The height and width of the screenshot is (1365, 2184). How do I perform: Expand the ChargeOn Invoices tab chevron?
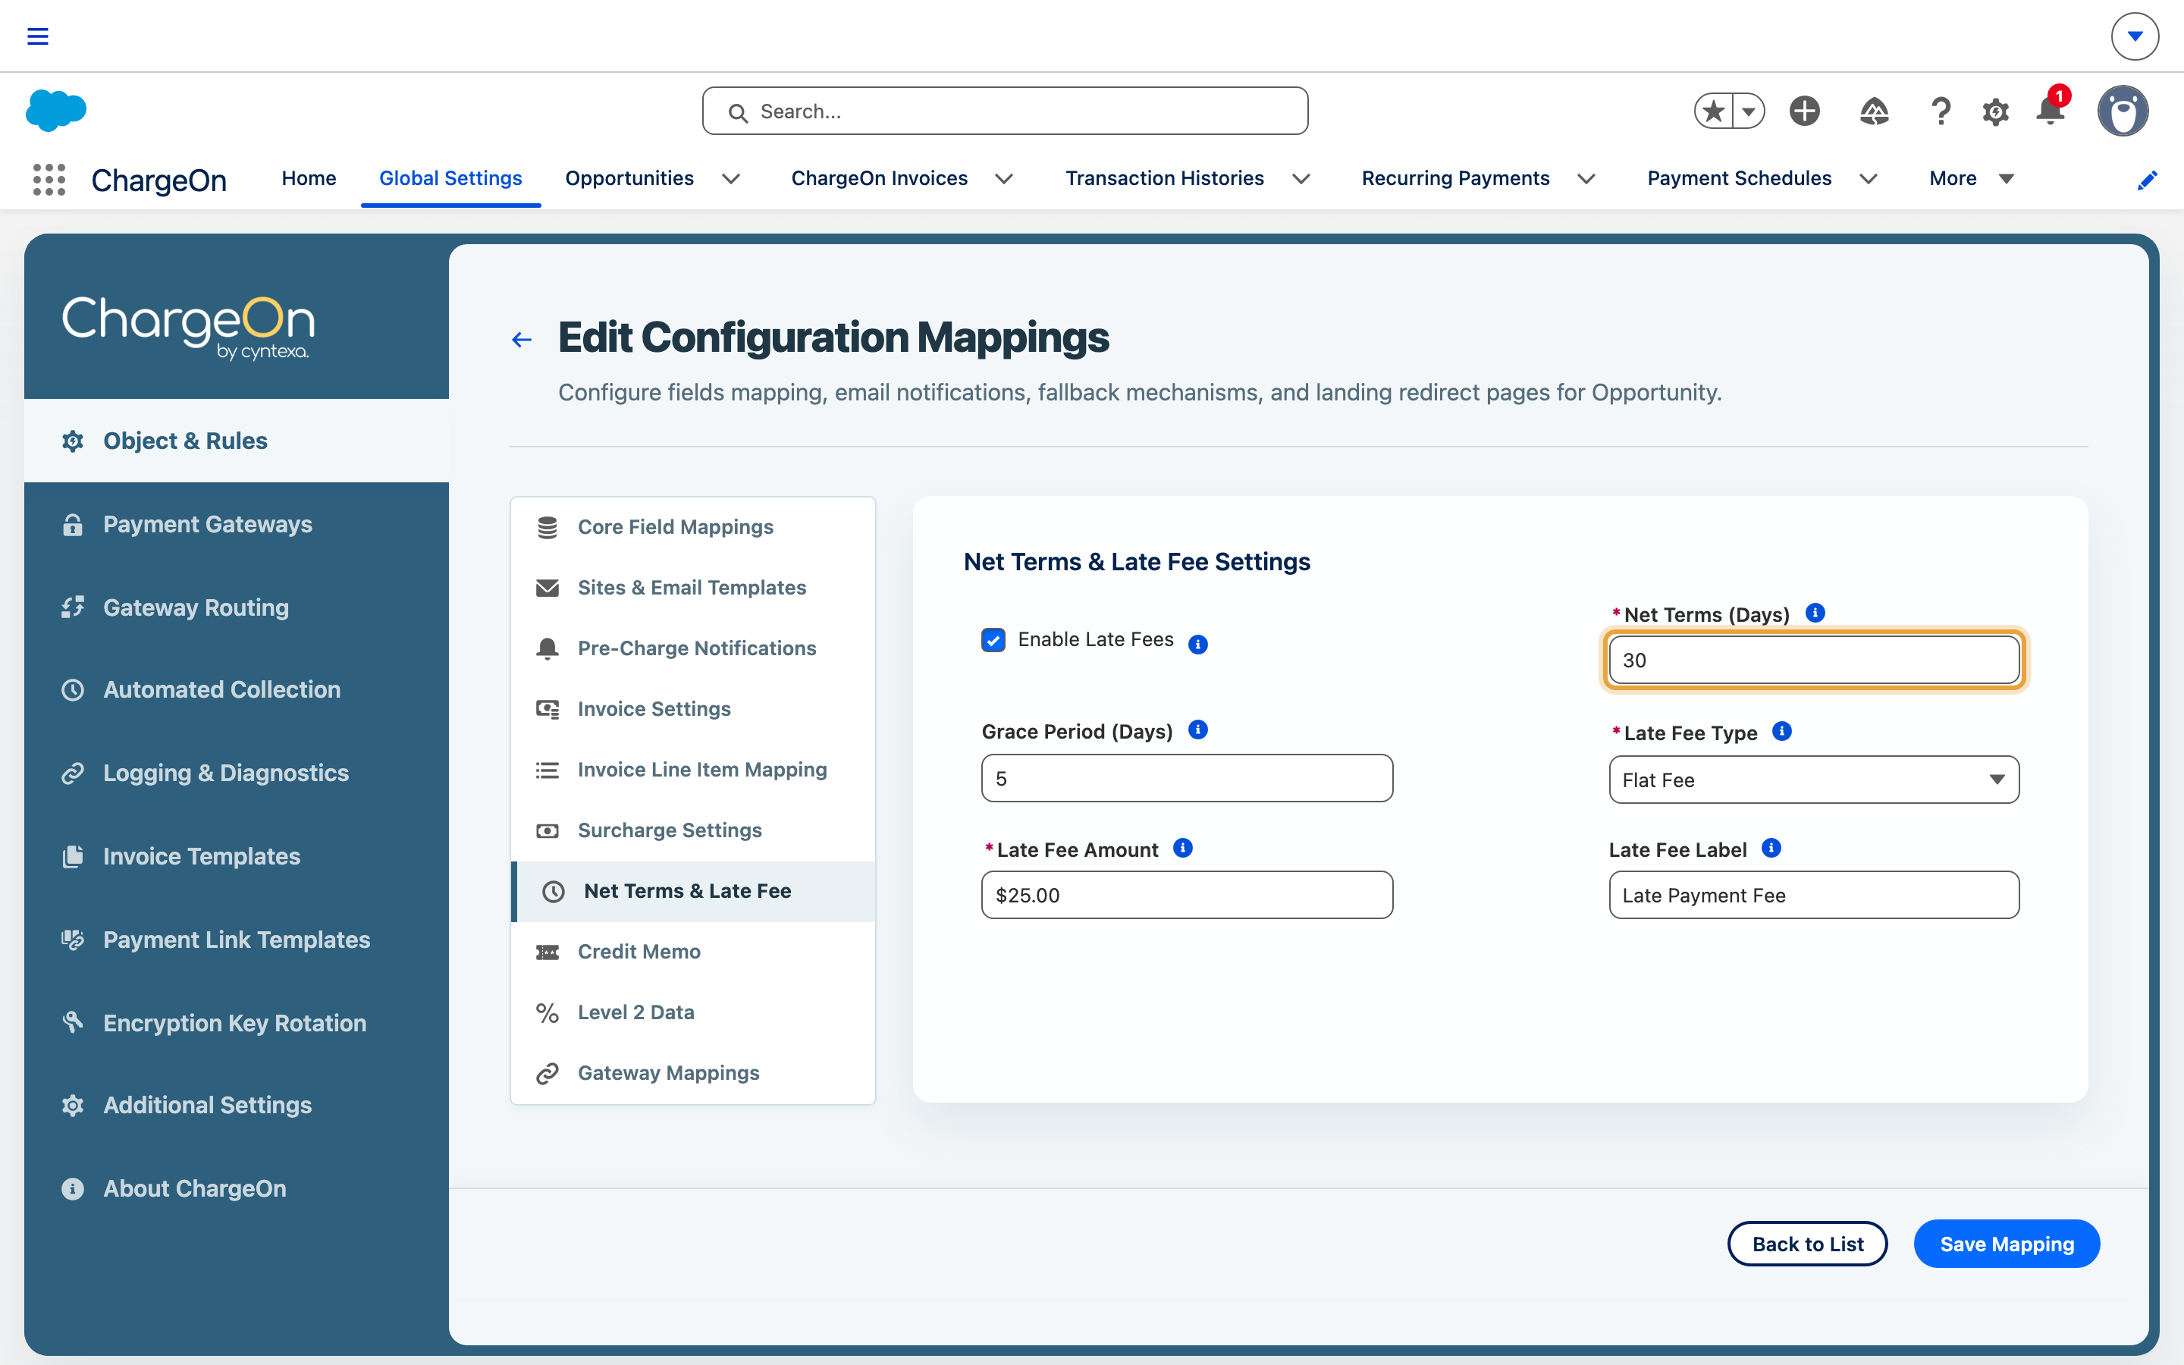click(1003, 179)
